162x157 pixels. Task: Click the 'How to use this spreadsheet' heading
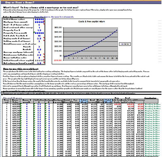pos(21,69)
